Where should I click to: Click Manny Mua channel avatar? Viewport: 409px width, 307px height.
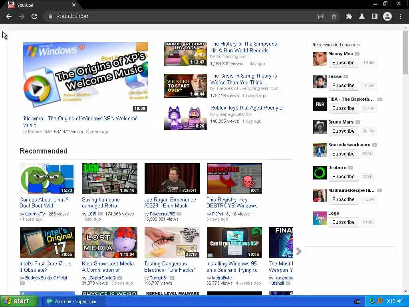click(320, 58)
